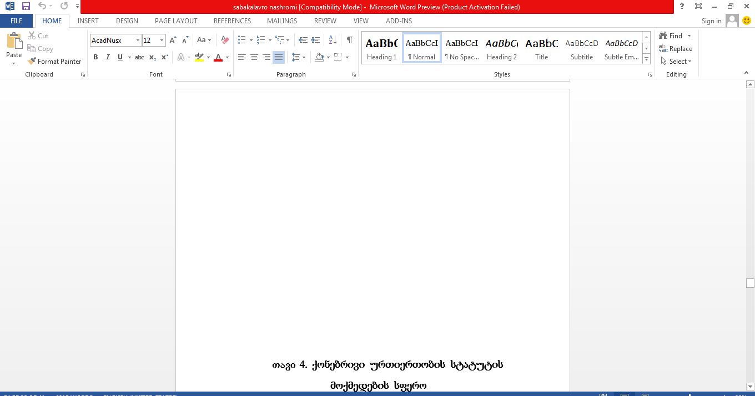755x396 pixels.
Task: Open the PAGE LAYOUT ribbon tab
Action: (176, 21)
